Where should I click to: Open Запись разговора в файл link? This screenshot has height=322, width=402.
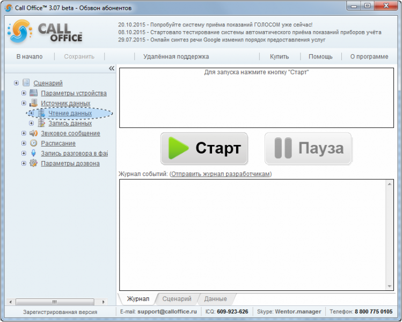pyautogui.click(x=75, y=153)
